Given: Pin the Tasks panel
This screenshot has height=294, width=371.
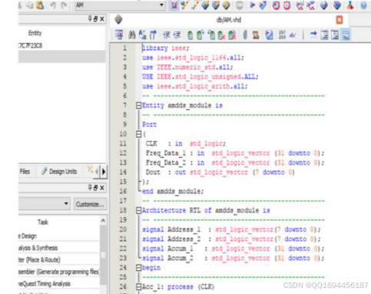Looking at the screenshot, I should 90,188.
